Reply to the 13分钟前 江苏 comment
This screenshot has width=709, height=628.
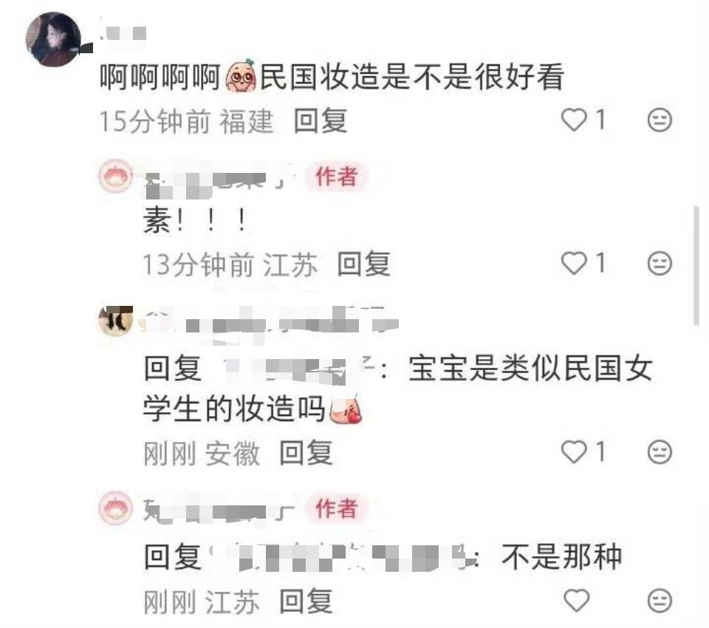pyautogui.click(x=364, y=264)
